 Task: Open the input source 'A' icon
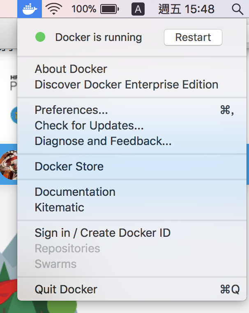(138, 9)
